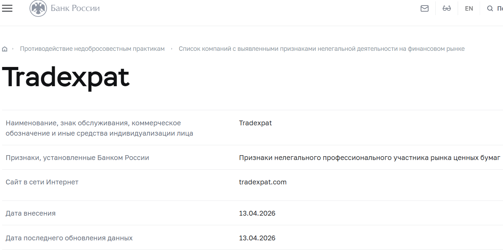This screenshot has height=251, width=503.
Task: Click the Признаки, установленные Банком России label
Action: click(x=77, y=157)
